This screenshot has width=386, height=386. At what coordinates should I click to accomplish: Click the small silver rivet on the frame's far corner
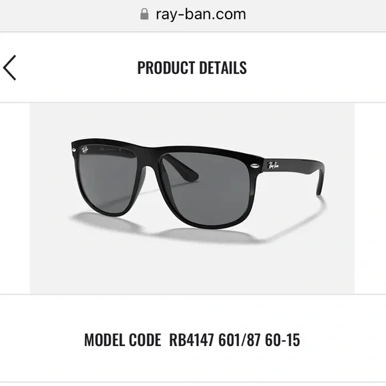tap(74, 150)
